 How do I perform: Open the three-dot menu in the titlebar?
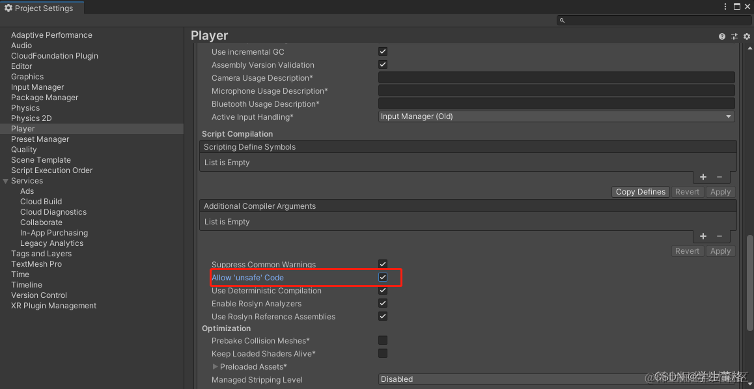pos(725,6)
